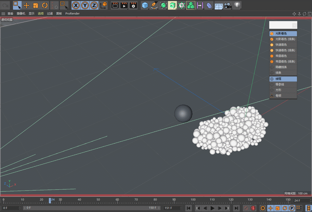Toggle Y axis lock

click(x=85, y=5)
